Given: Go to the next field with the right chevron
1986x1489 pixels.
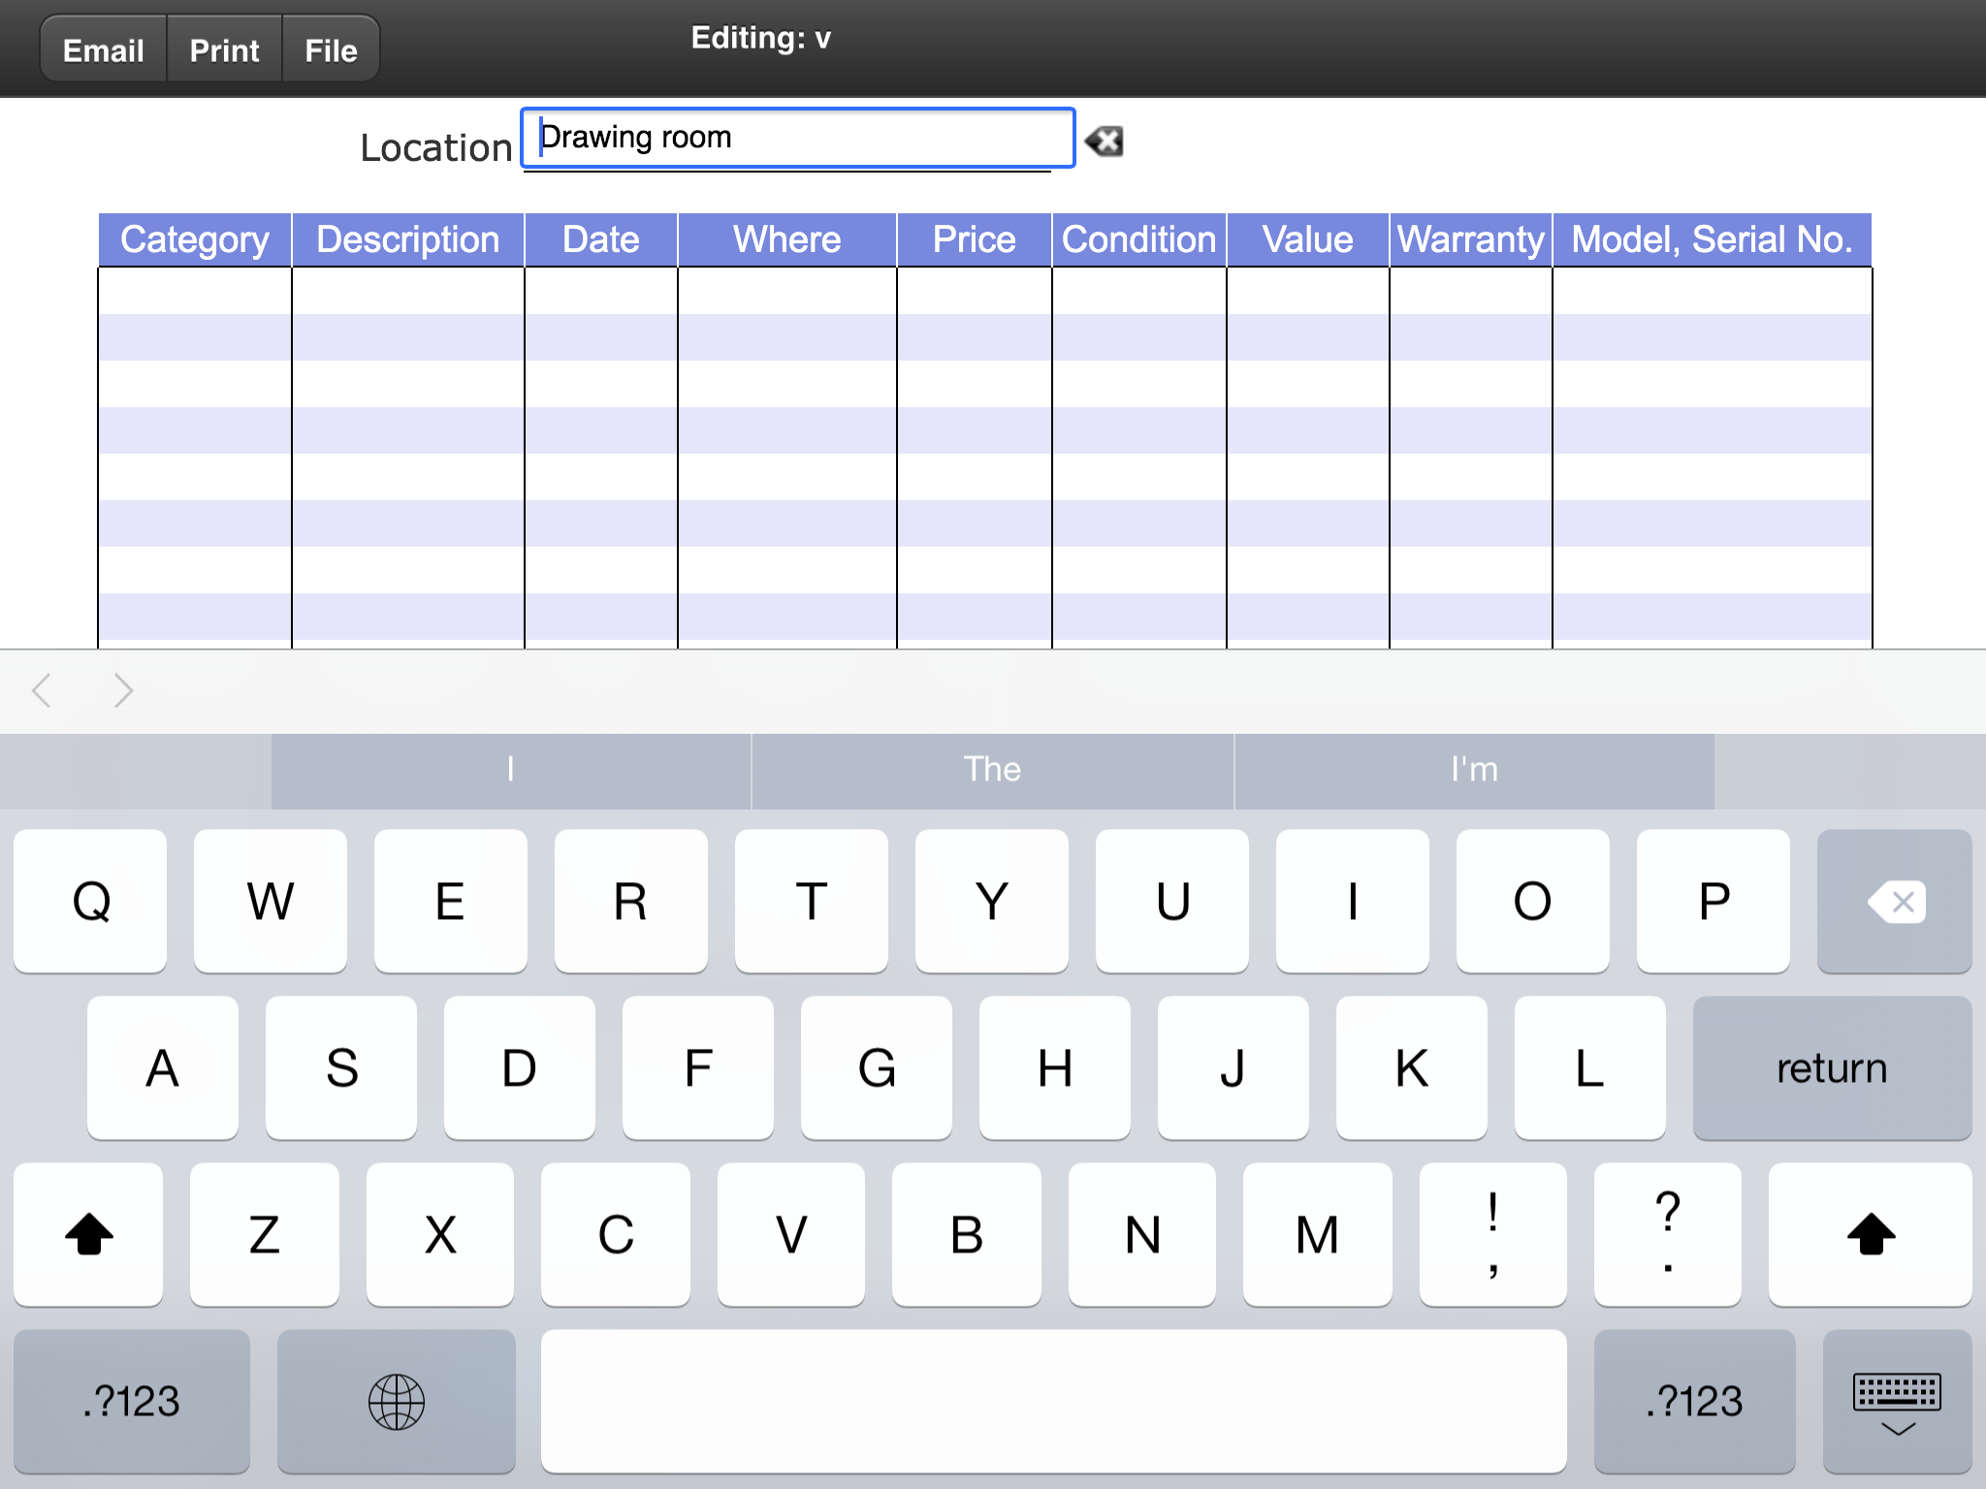Looking at the screenshot, I should [x=123, y=690].
